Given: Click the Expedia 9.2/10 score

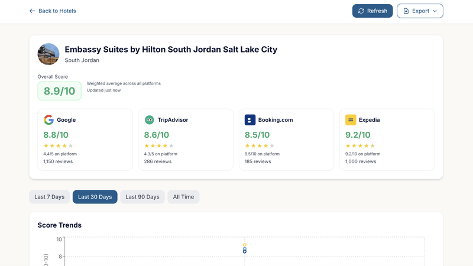Looking at the screenshot, I should (358, 135).
